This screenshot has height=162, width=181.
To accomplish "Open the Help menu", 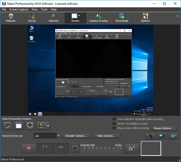I will 54,9.
